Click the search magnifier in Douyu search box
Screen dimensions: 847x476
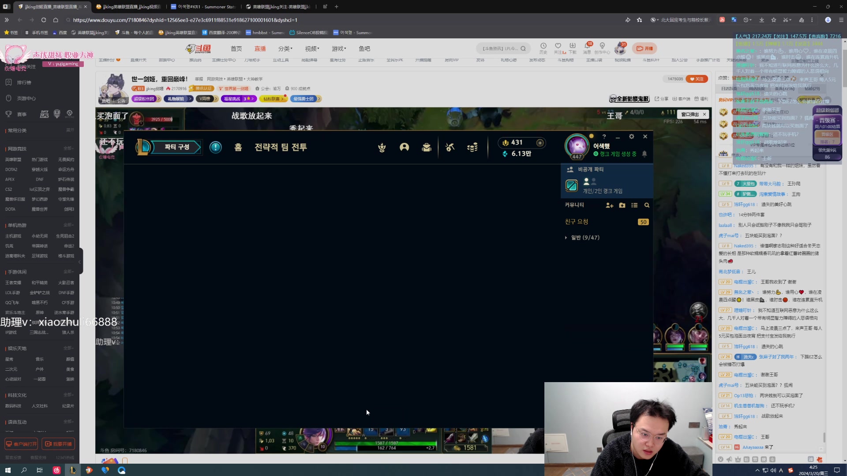(x=523, y=48)
